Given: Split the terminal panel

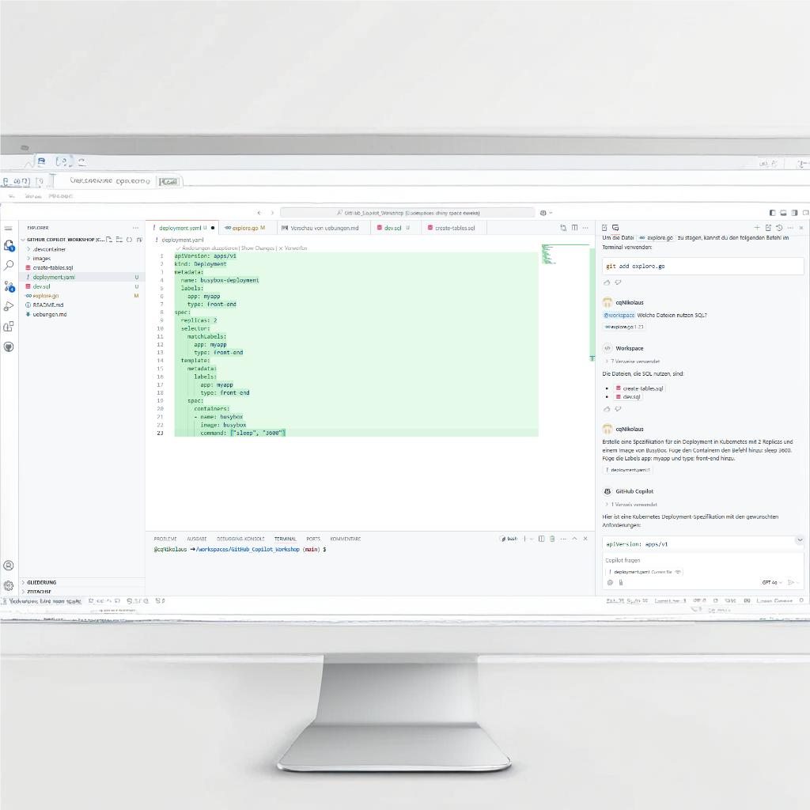Looking at the screenshot, I should tap(541, 539).
